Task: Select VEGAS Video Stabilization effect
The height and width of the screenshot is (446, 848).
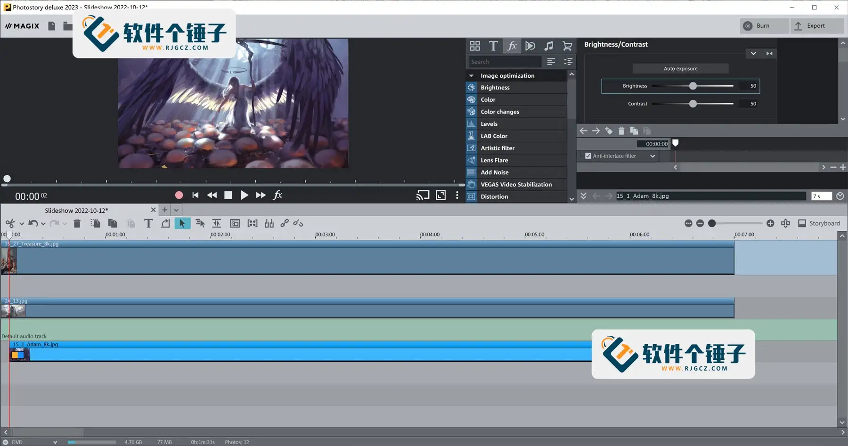Action: click(x=516, y=185)
